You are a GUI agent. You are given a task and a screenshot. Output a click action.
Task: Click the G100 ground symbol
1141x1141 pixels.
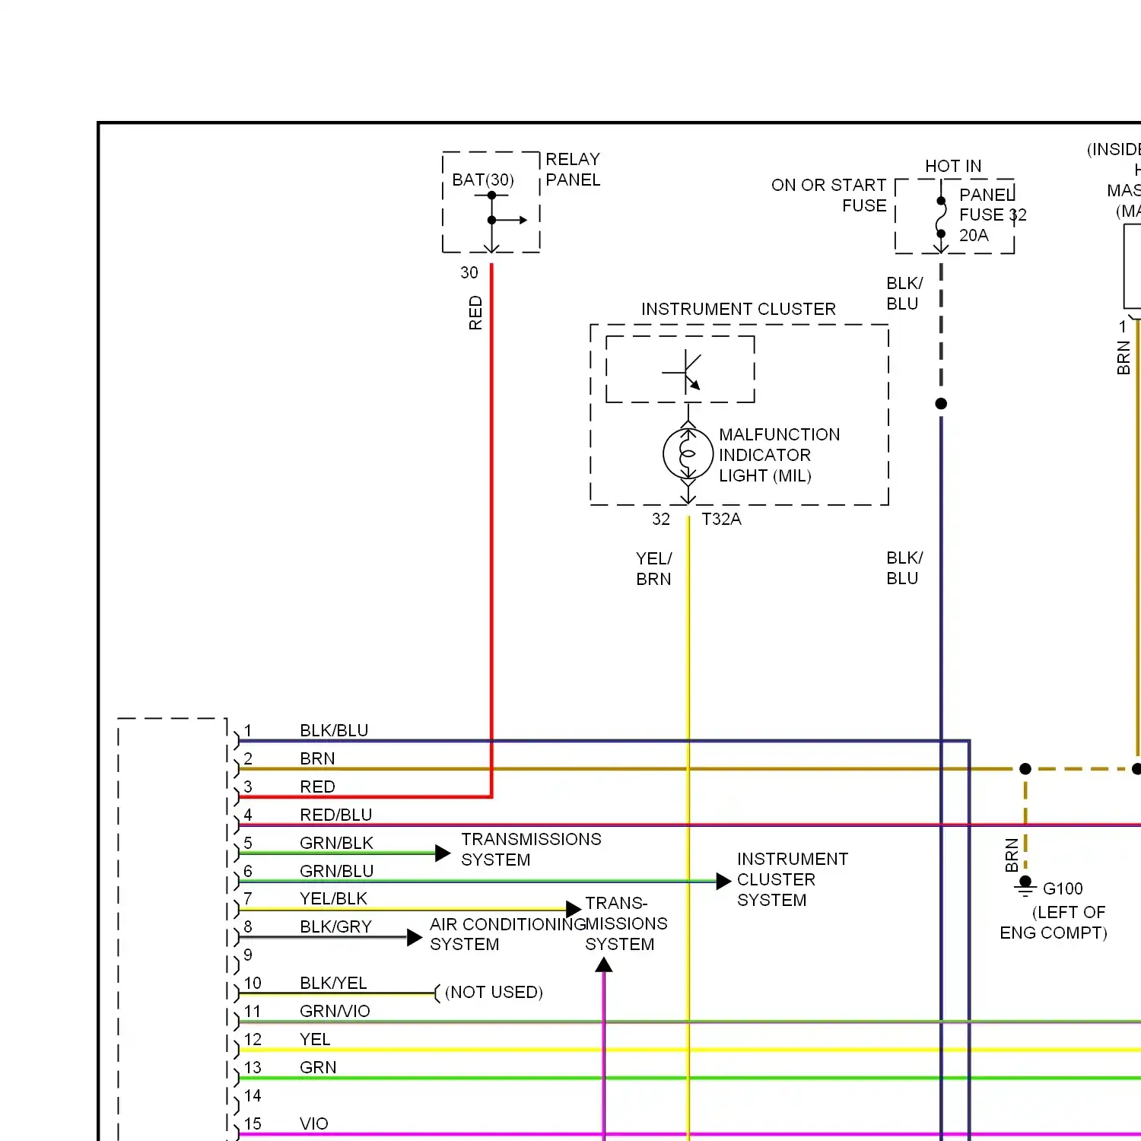[1025, 886]
